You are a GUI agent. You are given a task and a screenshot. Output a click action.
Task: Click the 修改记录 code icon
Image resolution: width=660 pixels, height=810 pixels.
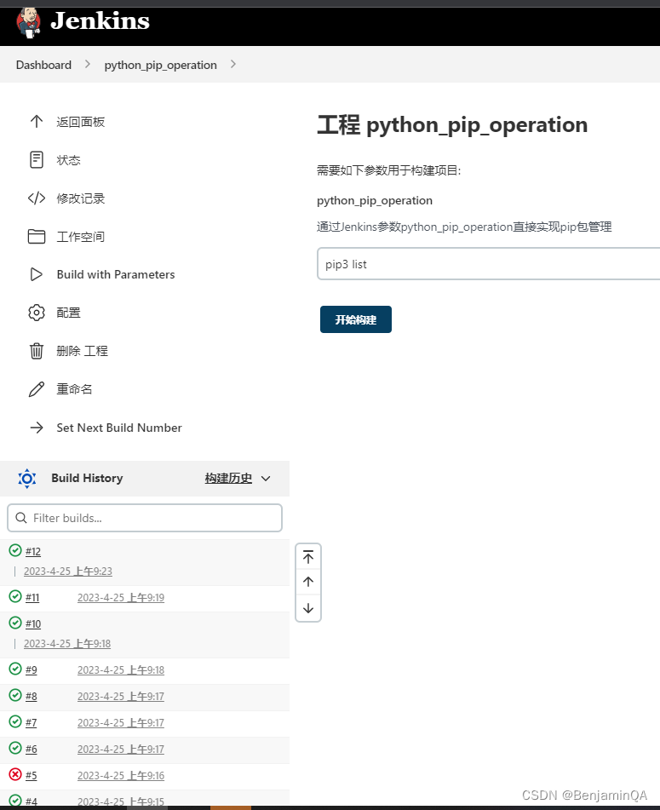pos(37,198)
